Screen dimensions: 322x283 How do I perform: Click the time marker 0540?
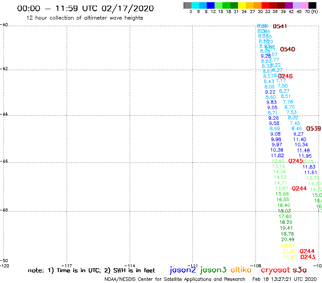coord(288,49)
